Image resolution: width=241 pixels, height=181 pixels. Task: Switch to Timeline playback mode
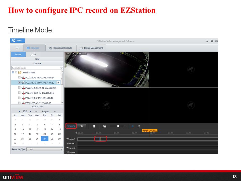point(71,126)
